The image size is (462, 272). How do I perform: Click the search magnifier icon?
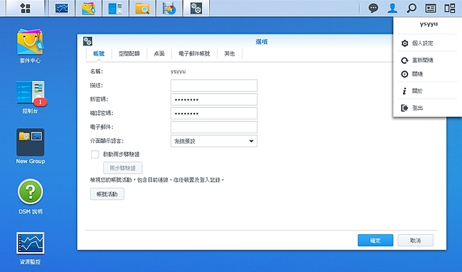click(x=411, y=9)
